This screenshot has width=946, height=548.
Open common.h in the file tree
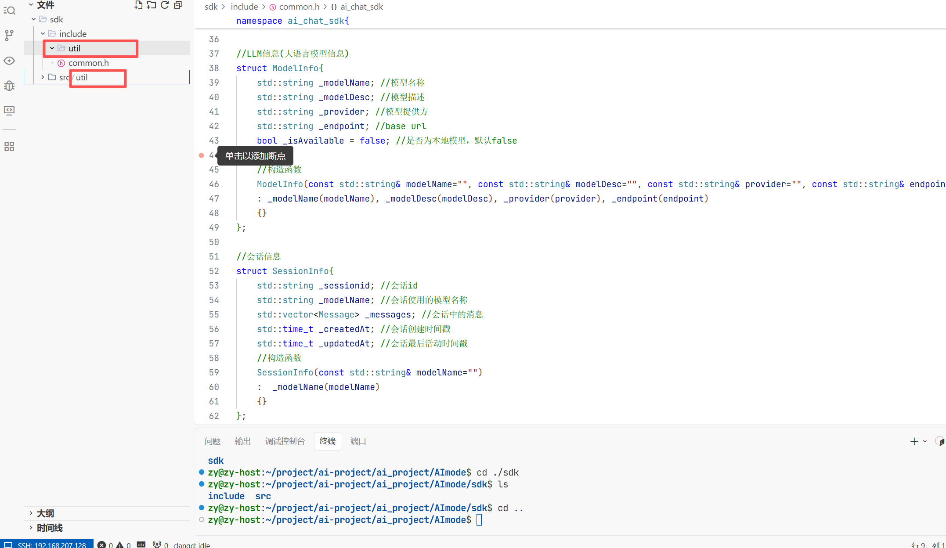point(88,63)
